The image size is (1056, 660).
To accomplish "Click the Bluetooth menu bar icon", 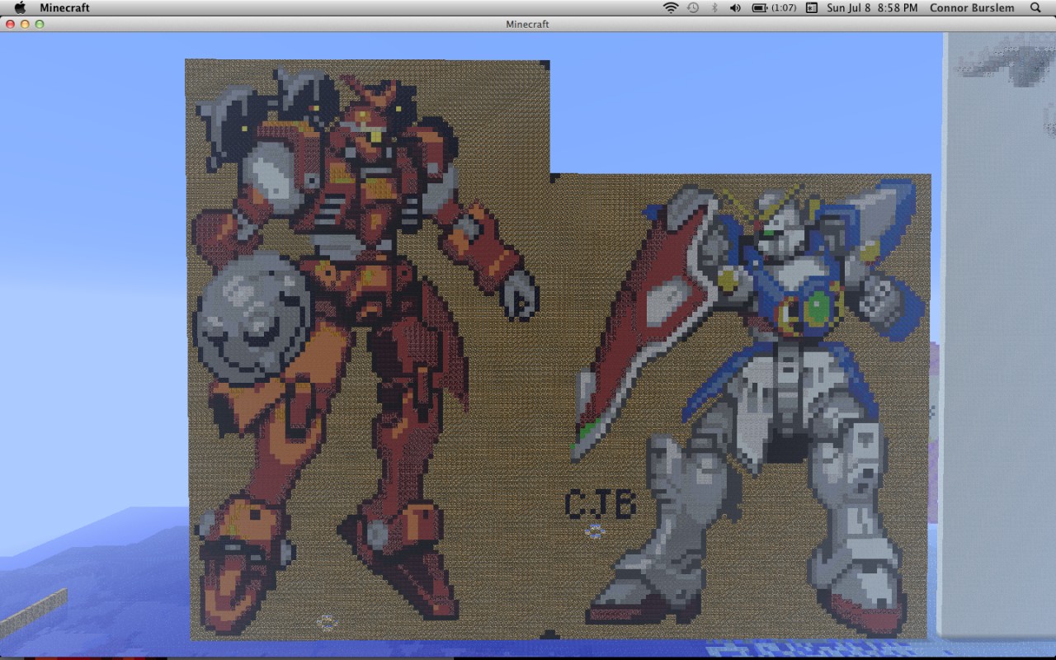I will (x=714, y=7).
